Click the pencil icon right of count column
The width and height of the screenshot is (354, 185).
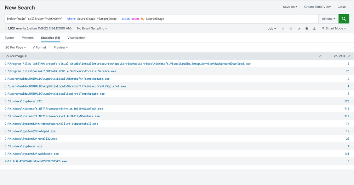click(x=349, y=56)
